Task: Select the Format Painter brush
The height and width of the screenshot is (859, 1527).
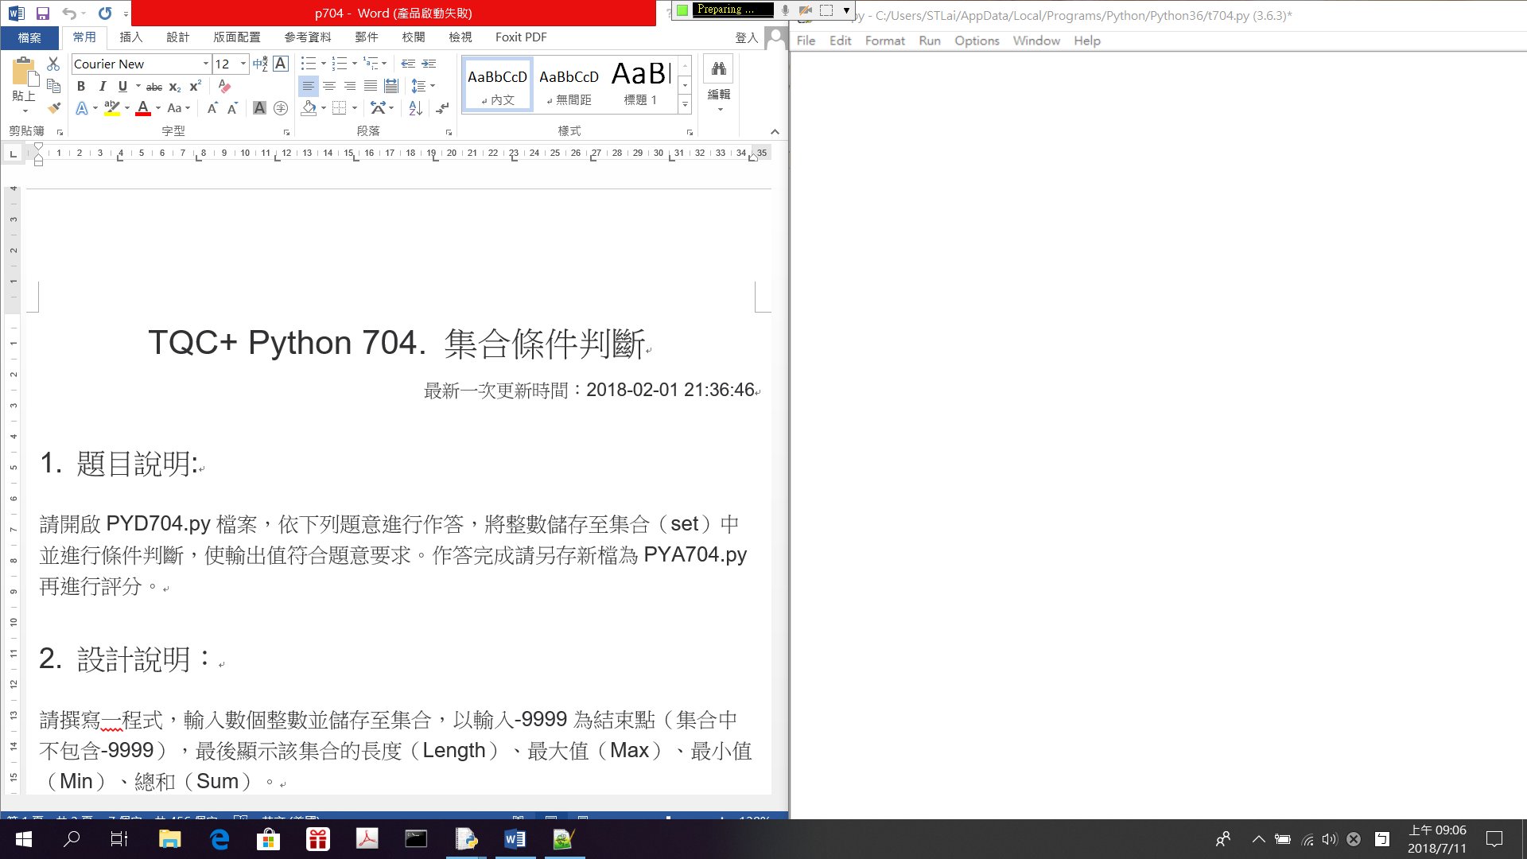Action: pyautogui.click(x=53, y=108)
